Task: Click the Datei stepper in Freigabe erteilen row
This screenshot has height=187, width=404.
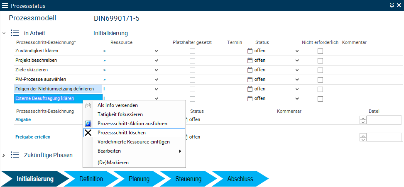Action: click(363, 137)
